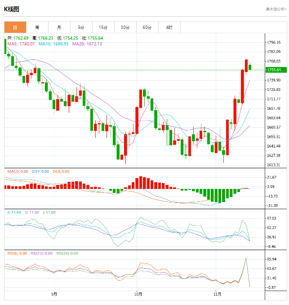Click the RSI(24):0.00 label
This screenshot has height=305, width=289.
pos(67,253)
